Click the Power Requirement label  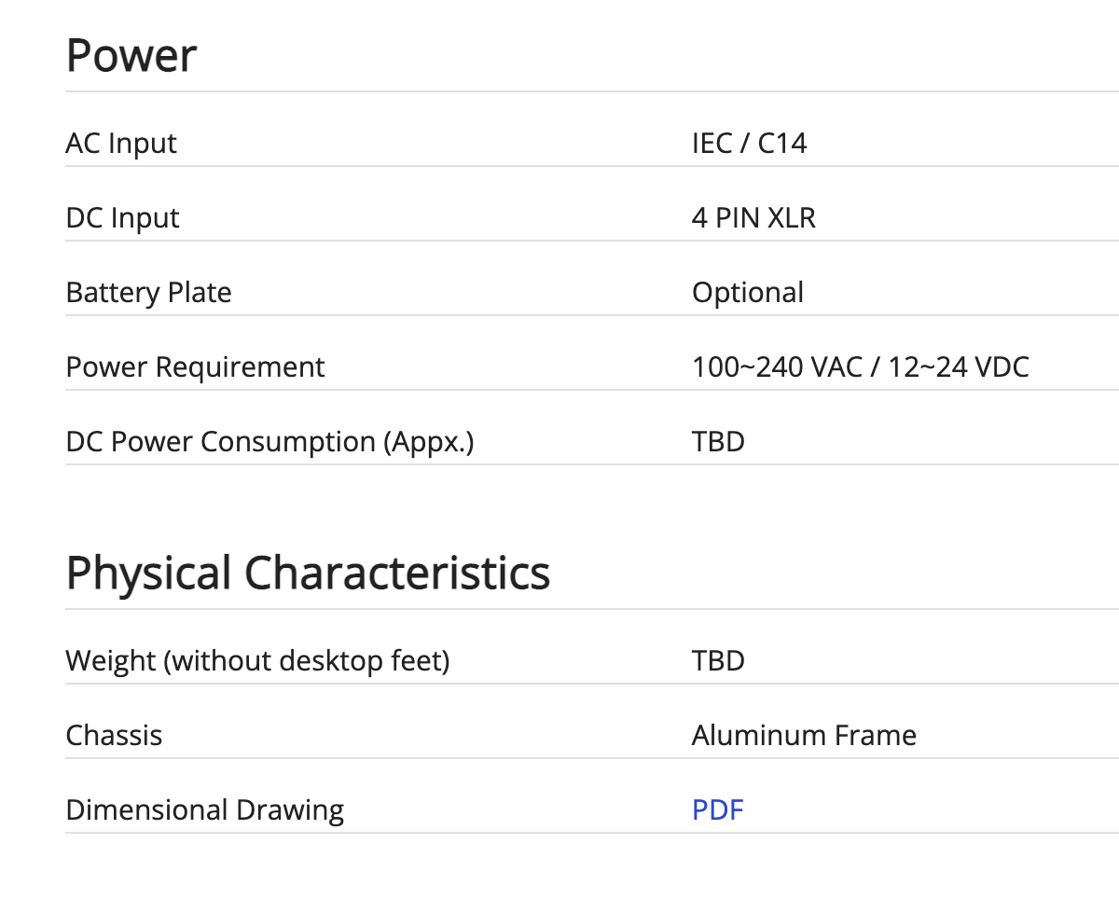tap(195, 367)
